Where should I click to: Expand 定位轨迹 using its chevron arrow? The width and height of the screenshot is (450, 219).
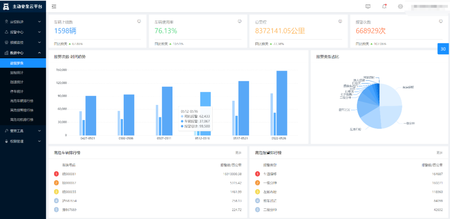(39, 22)
